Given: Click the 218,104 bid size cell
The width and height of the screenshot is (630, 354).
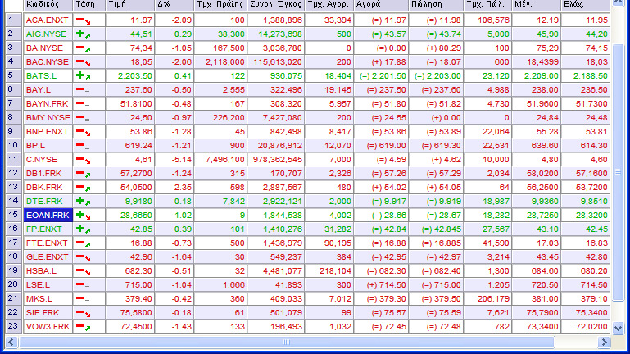Looking at the screenshot, I should click(329, 271).
